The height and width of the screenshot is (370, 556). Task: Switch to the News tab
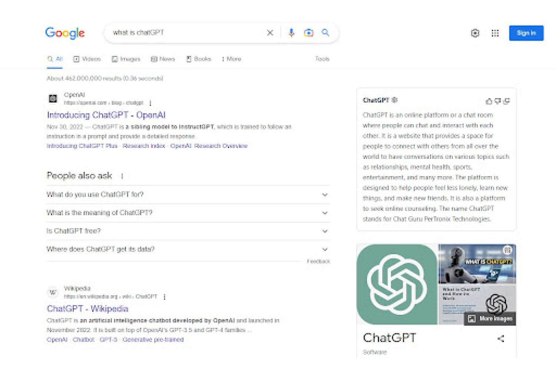[163, 59]
